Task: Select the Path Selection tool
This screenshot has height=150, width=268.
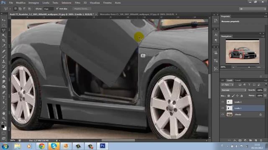Action: 4,102
